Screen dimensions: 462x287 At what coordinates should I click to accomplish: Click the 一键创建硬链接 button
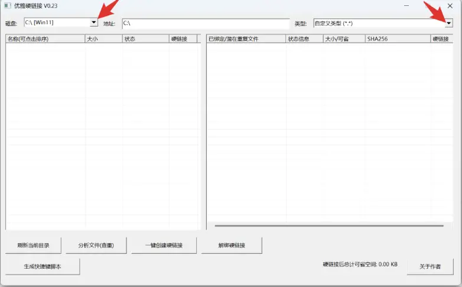[x=164, y=246]
